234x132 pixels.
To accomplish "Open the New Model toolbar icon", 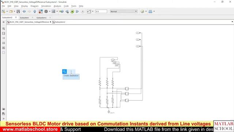I will coord(3,11).
